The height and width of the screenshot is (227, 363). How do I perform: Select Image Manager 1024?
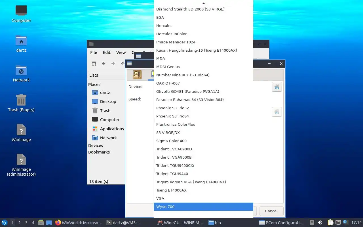click(x=204, y=42)
